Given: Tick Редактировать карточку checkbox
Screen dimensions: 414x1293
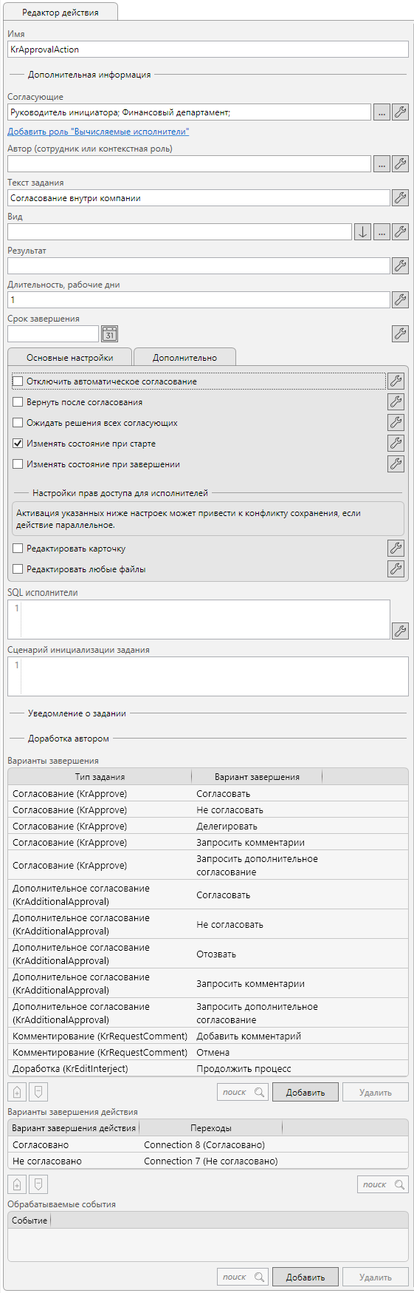Looking at the screenshot, I should pyautogui.click(x=18, y=549).
